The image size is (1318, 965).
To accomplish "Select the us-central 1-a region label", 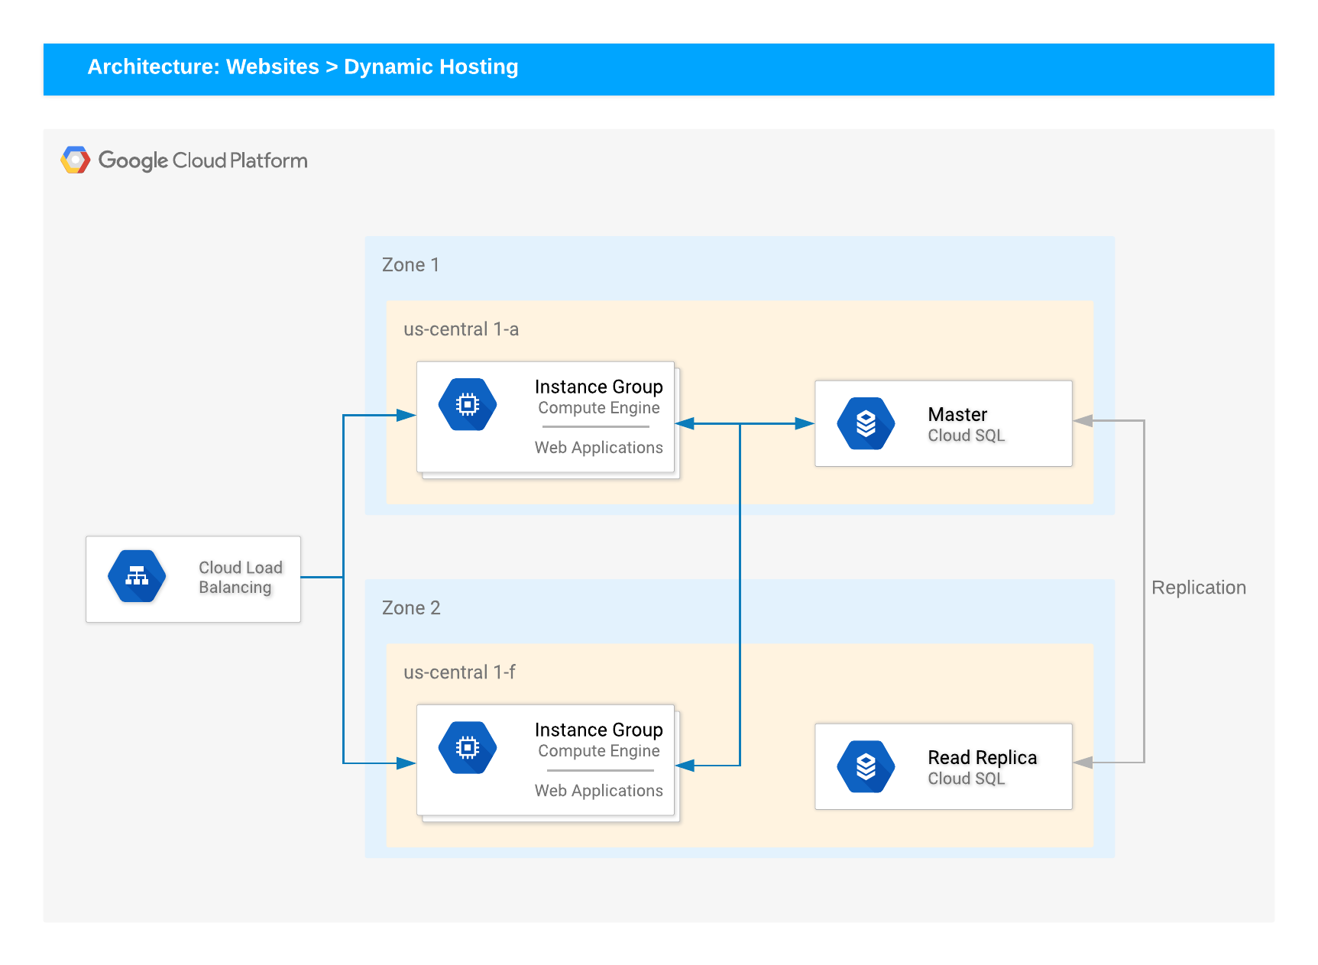I will pos(461,329).
